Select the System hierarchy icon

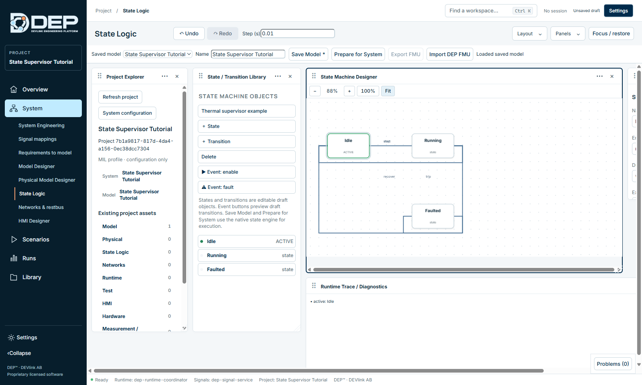click(x=14, y=108)
